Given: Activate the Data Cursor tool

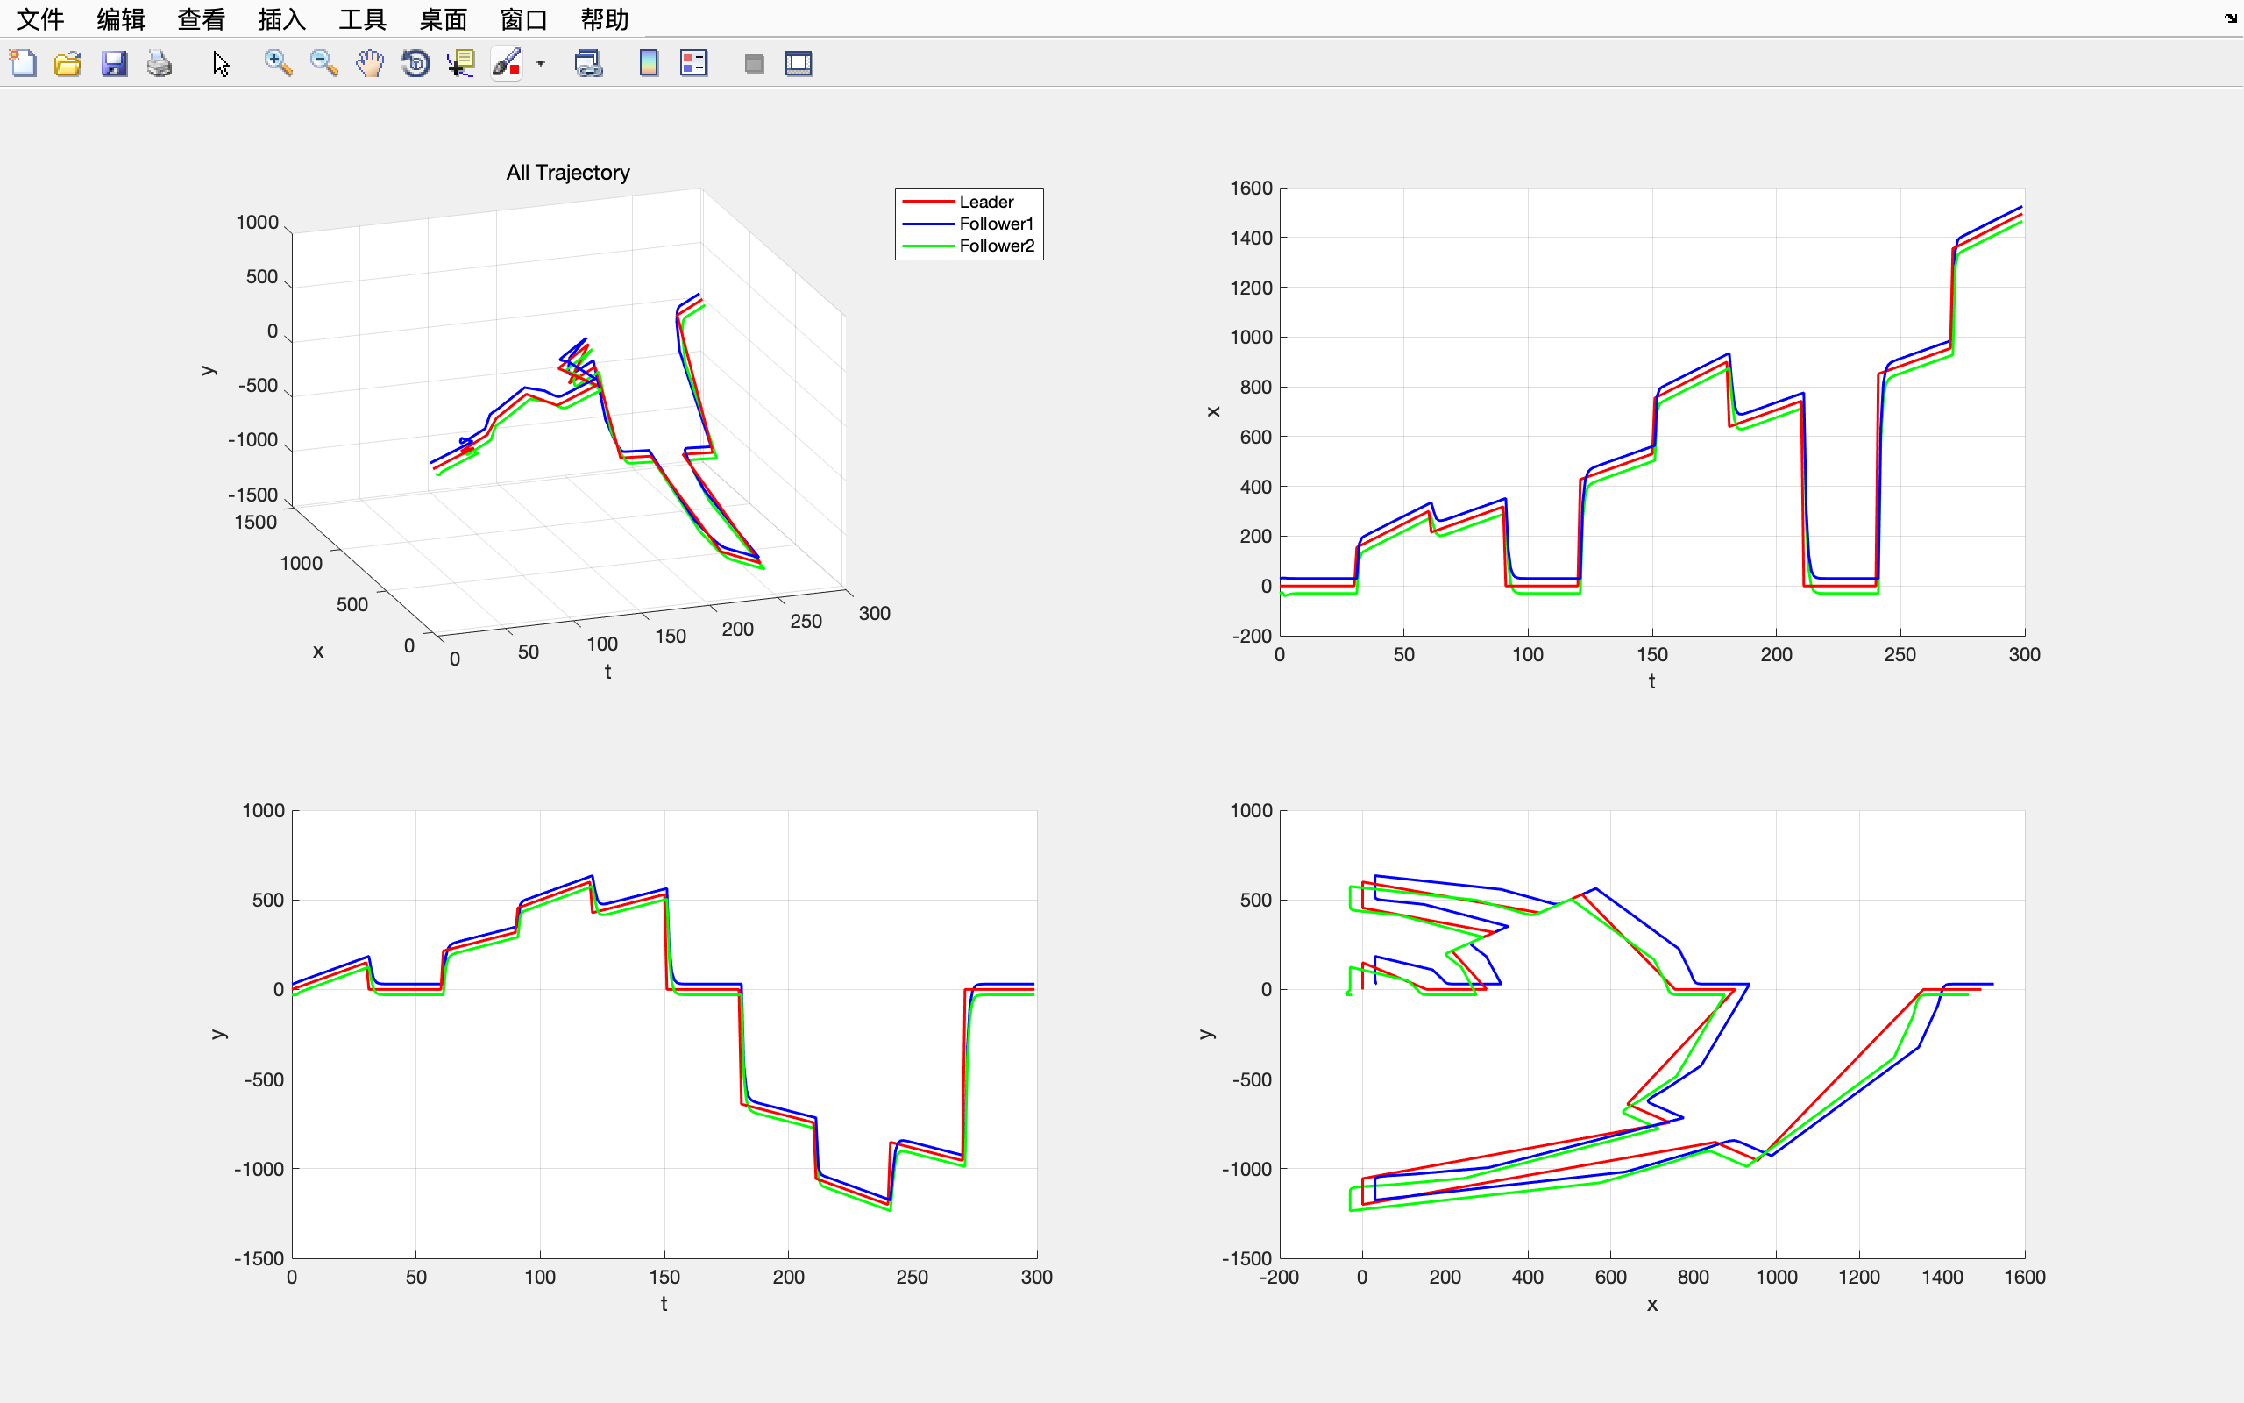Looking at the screenshot, I should [x=461, y=63].
